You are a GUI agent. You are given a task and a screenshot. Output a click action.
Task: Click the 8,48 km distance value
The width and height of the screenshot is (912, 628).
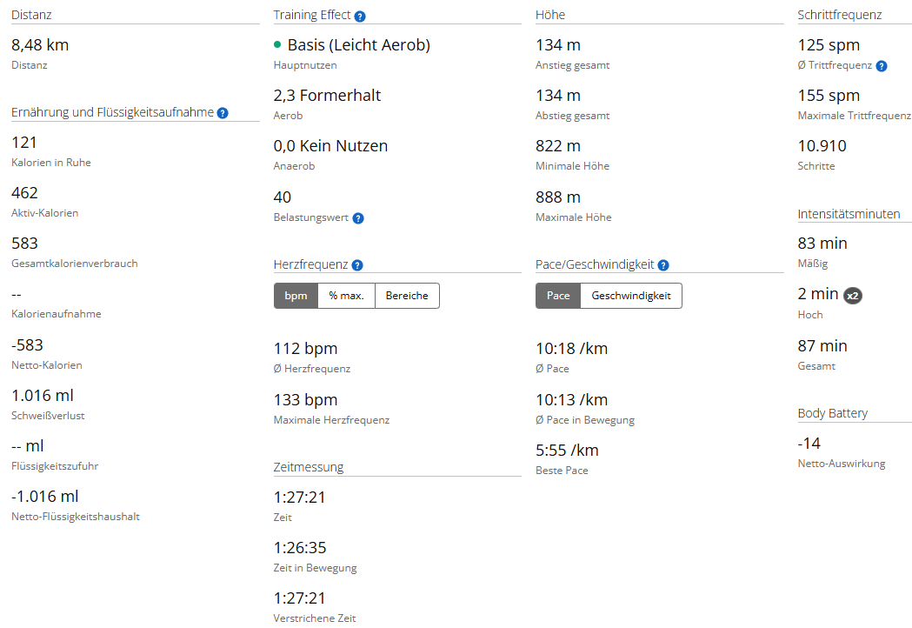[40, 45]
